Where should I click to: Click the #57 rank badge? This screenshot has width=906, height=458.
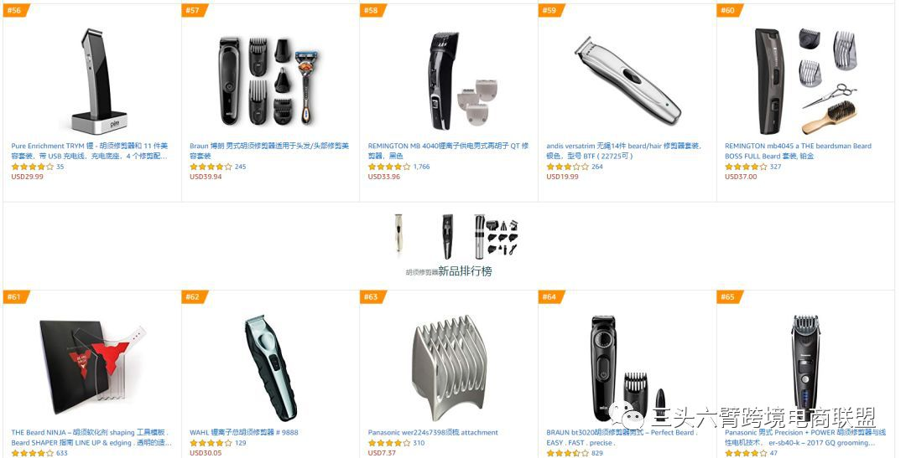(194, 10)
